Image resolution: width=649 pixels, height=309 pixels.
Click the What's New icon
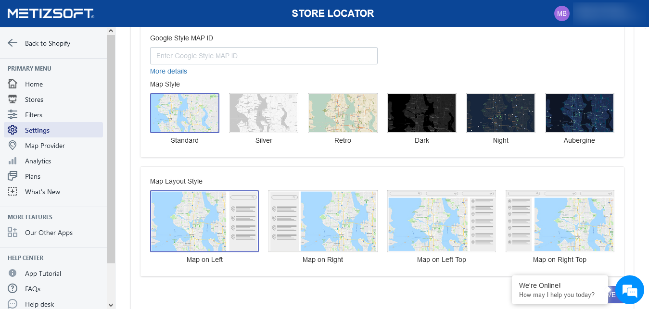pyautogui.click(x=13, y=192)
